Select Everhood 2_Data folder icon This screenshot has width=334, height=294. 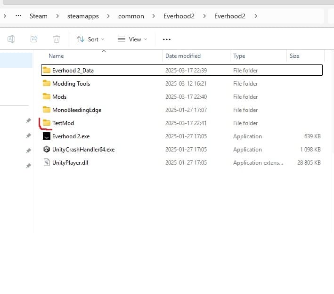(x=47, y=70)
